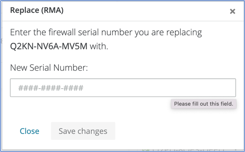This screenshot has width=245, height=152.
Task: Submit the replacement via Save changes
Action: [83, 131]
